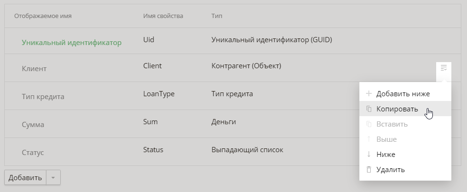Open the Уникальный идентификатор property link

click(72, 43)
